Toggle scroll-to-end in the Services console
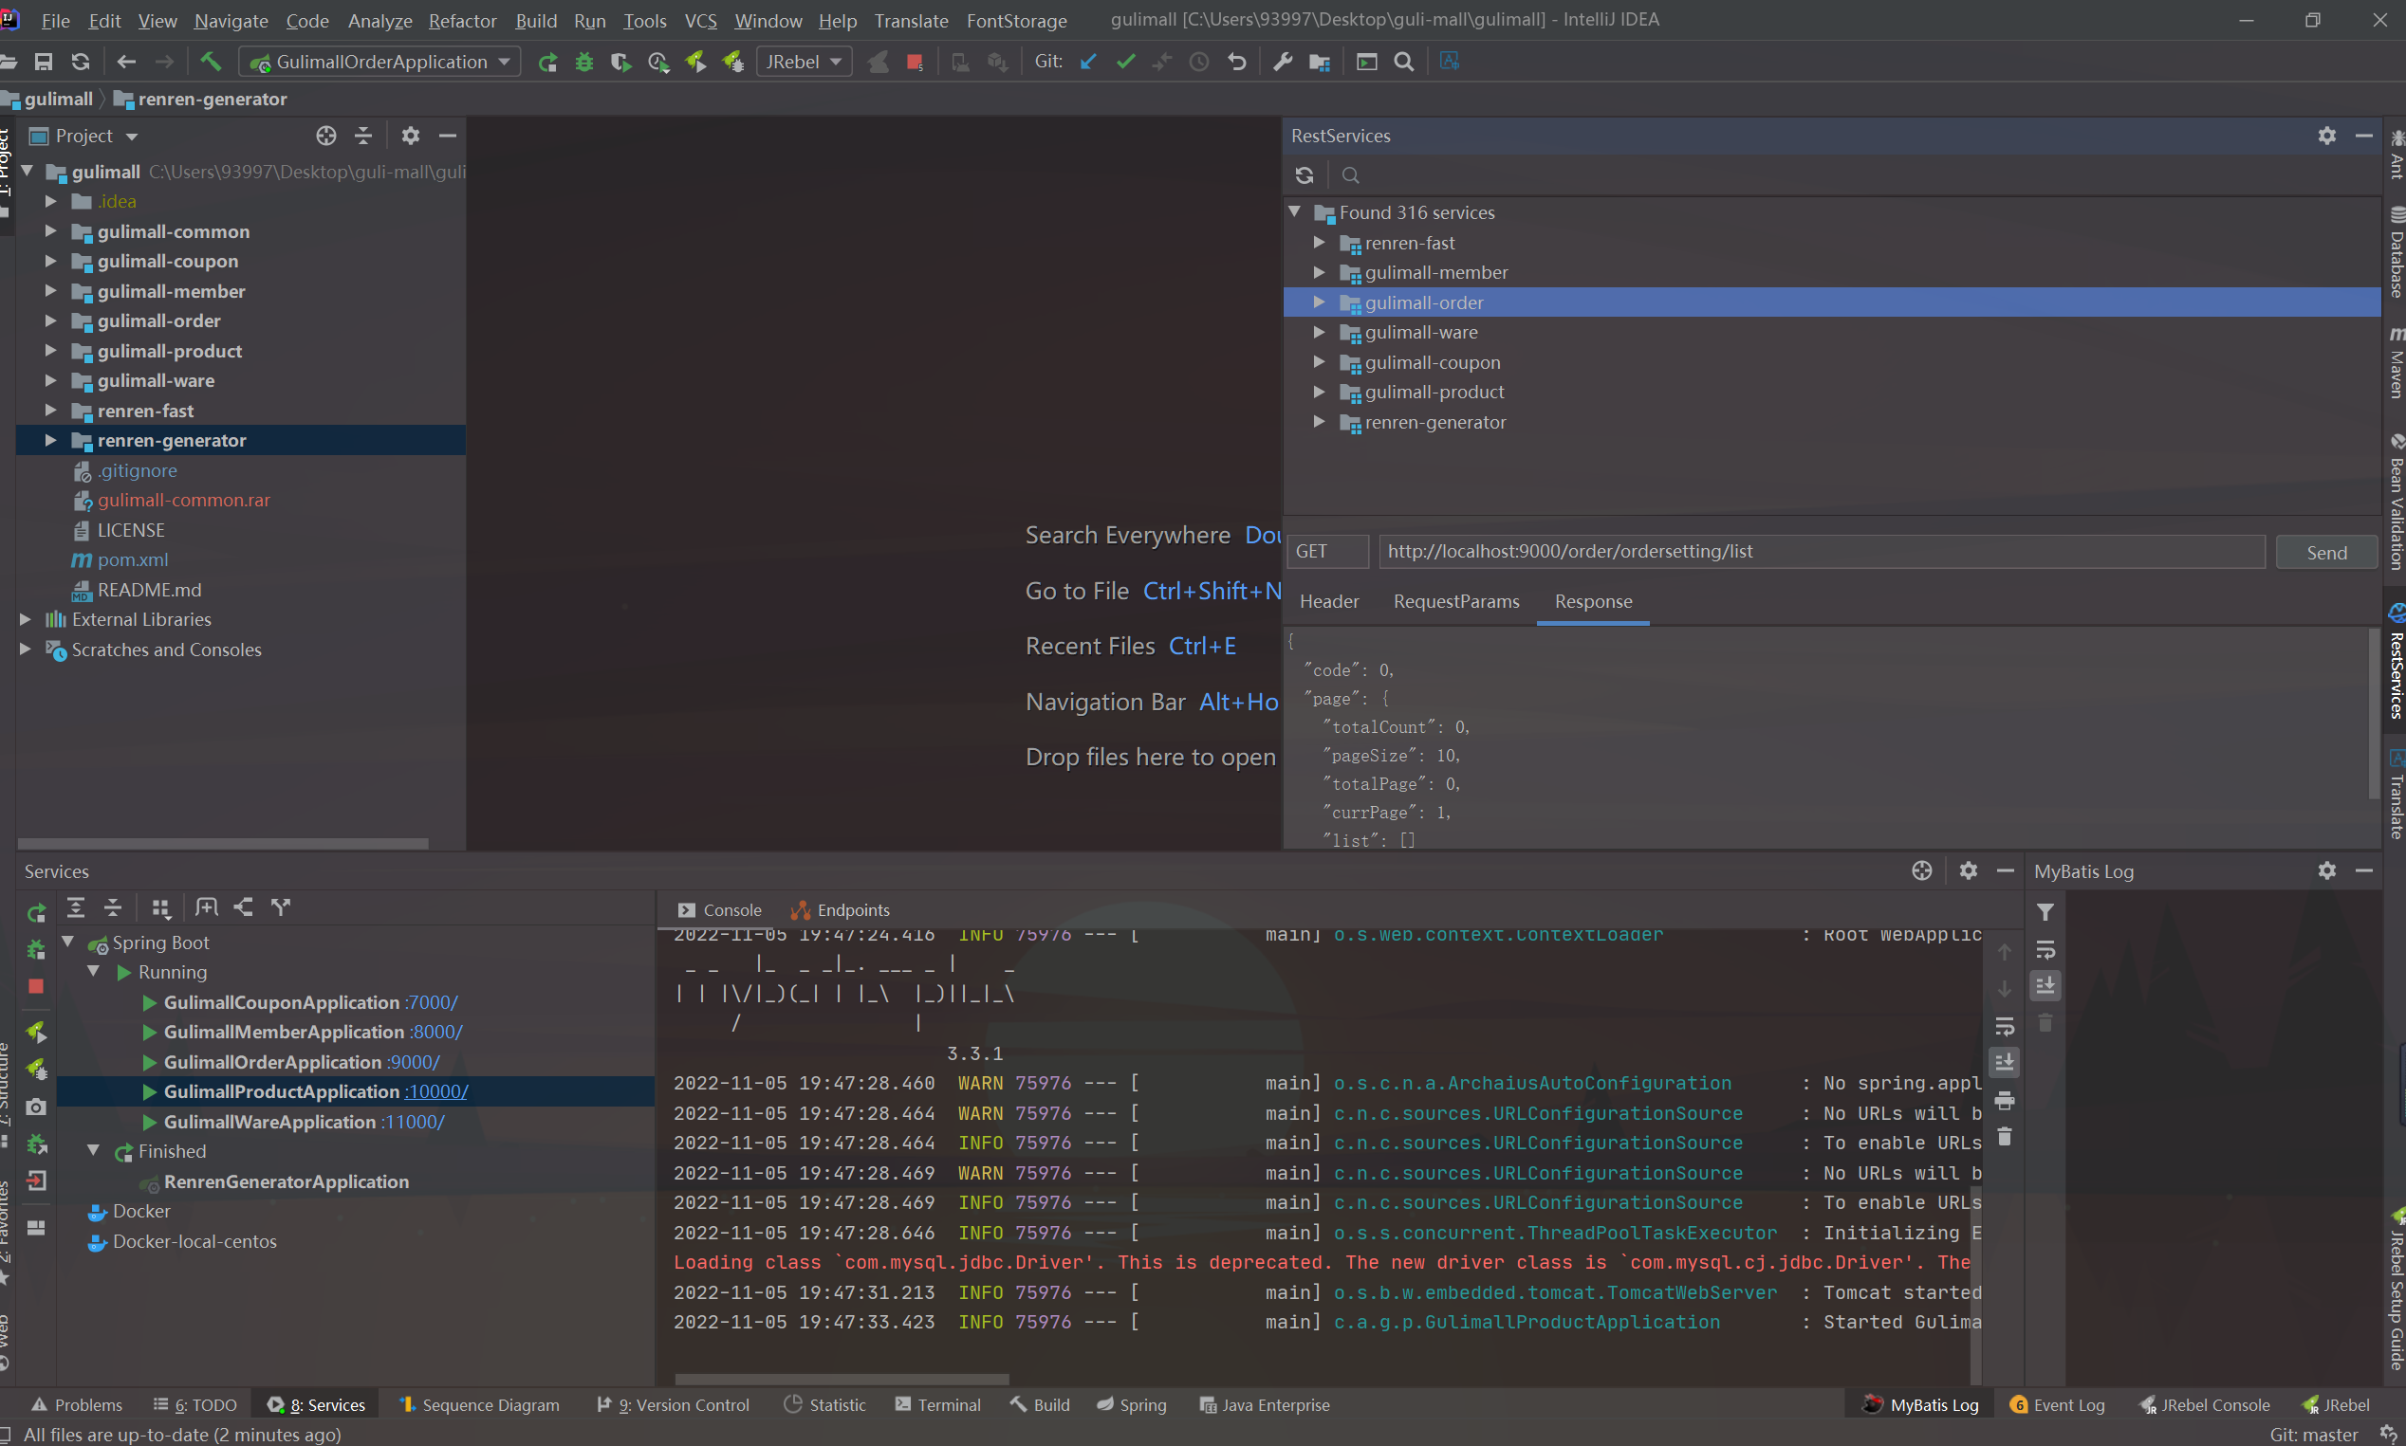 (x=2005, y=1062)
